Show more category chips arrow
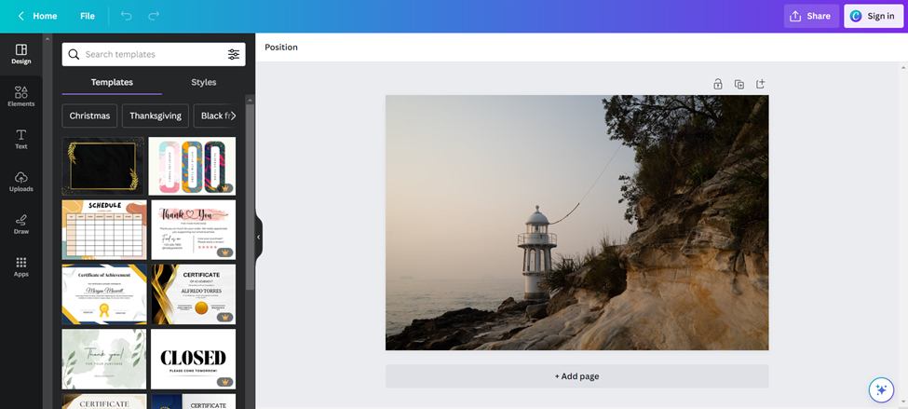This screenshot has height=409, width=908. click(x=234, y=116)
